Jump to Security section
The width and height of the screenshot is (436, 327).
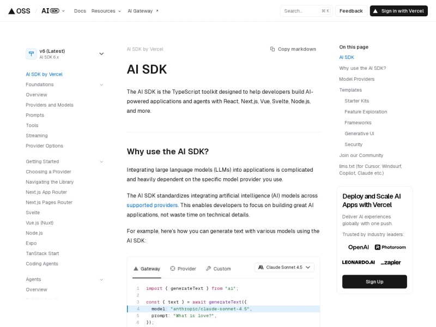coord(353,144)
